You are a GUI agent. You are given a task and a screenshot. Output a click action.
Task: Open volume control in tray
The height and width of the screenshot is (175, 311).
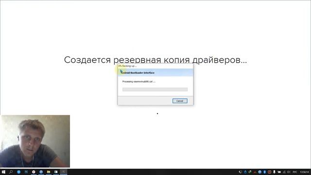289,172
